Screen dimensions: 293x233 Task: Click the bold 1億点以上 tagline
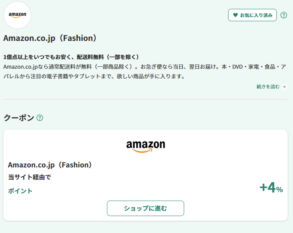71,57
